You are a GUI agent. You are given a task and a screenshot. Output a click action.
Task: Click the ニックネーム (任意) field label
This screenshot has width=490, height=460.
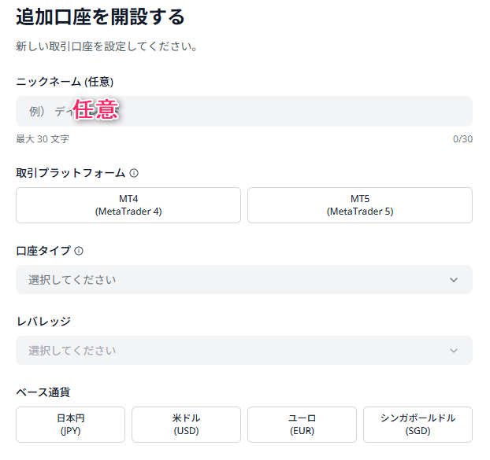65,82
